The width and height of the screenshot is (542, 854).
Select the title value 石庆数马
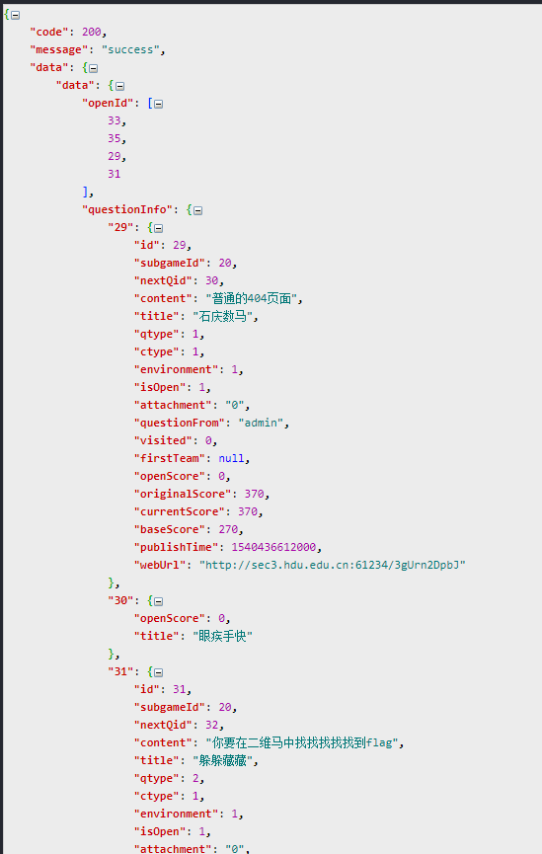point(222,316)
